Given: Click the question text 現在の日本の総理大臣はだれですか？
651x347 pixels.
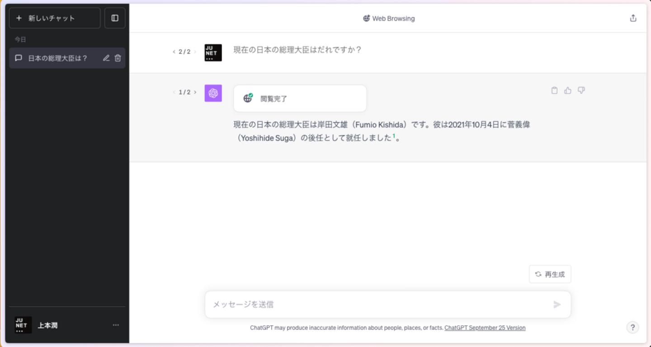Looking at the screenshot, I should (298, 50).
